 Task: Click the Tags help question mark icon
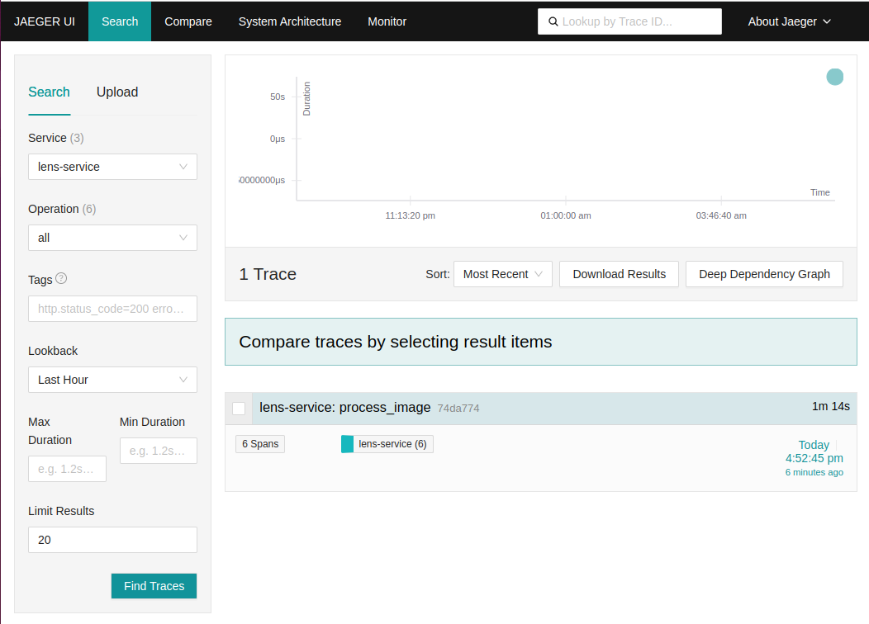[61, 278]
